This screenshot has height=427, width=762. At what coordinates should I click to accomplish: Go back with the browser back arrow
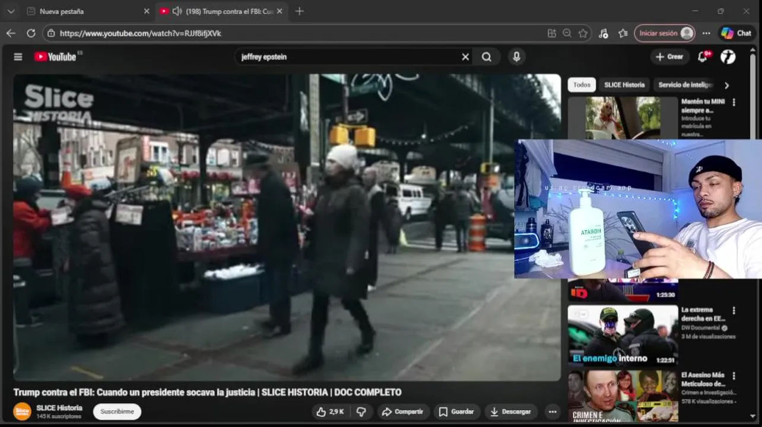(x=11, y=33)
